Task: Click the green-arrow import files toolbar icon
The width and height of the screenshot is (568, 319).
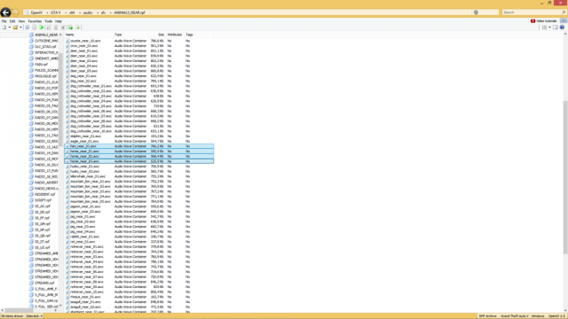Action: tap(71, 27)
